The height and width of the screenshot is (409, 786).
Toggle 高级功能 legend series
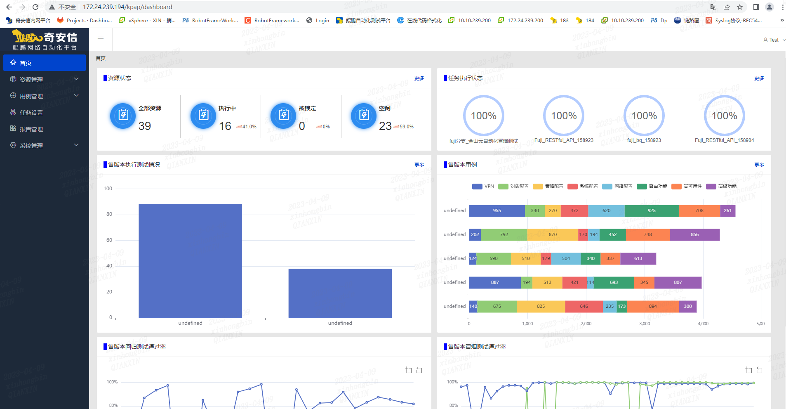(x=721, y=187)
